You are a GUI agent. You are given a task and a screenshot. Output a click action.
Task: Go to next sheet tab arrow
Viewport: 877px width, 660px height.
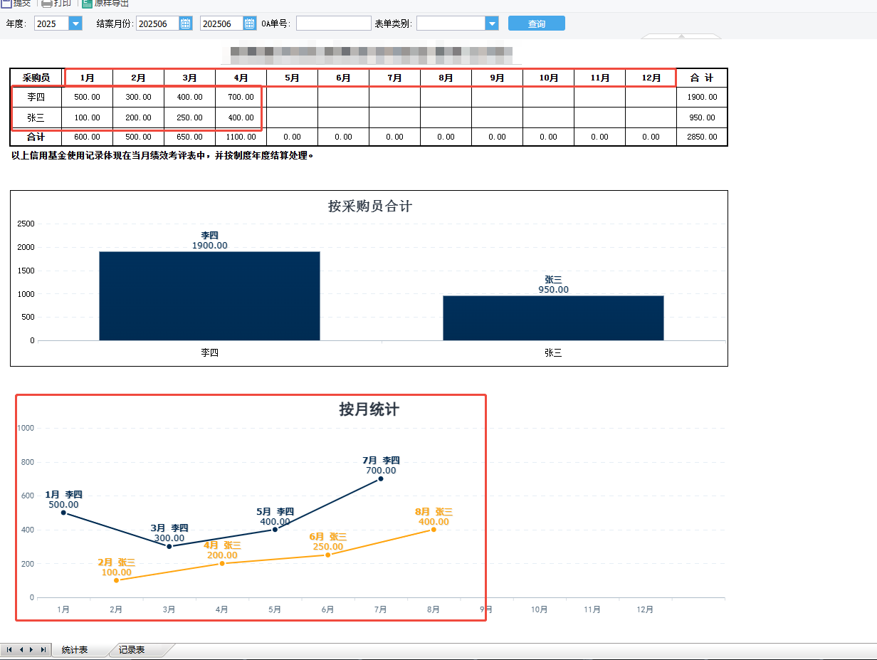[32, 650]
